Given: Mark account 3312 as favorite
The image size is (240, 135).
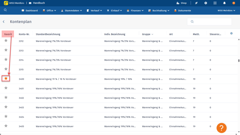Looking at the screenshot, I should pyautogui.click(x=6, y=41).
